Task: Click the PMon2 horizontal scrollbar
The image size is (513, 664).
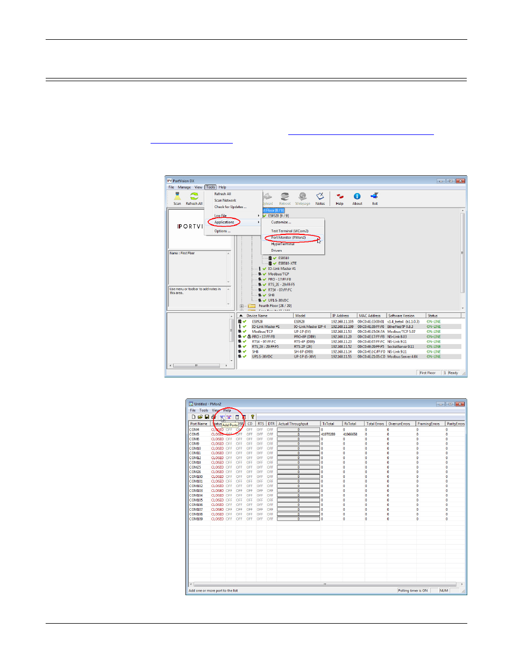Action: pyautogui.click(x=325, y=584)
